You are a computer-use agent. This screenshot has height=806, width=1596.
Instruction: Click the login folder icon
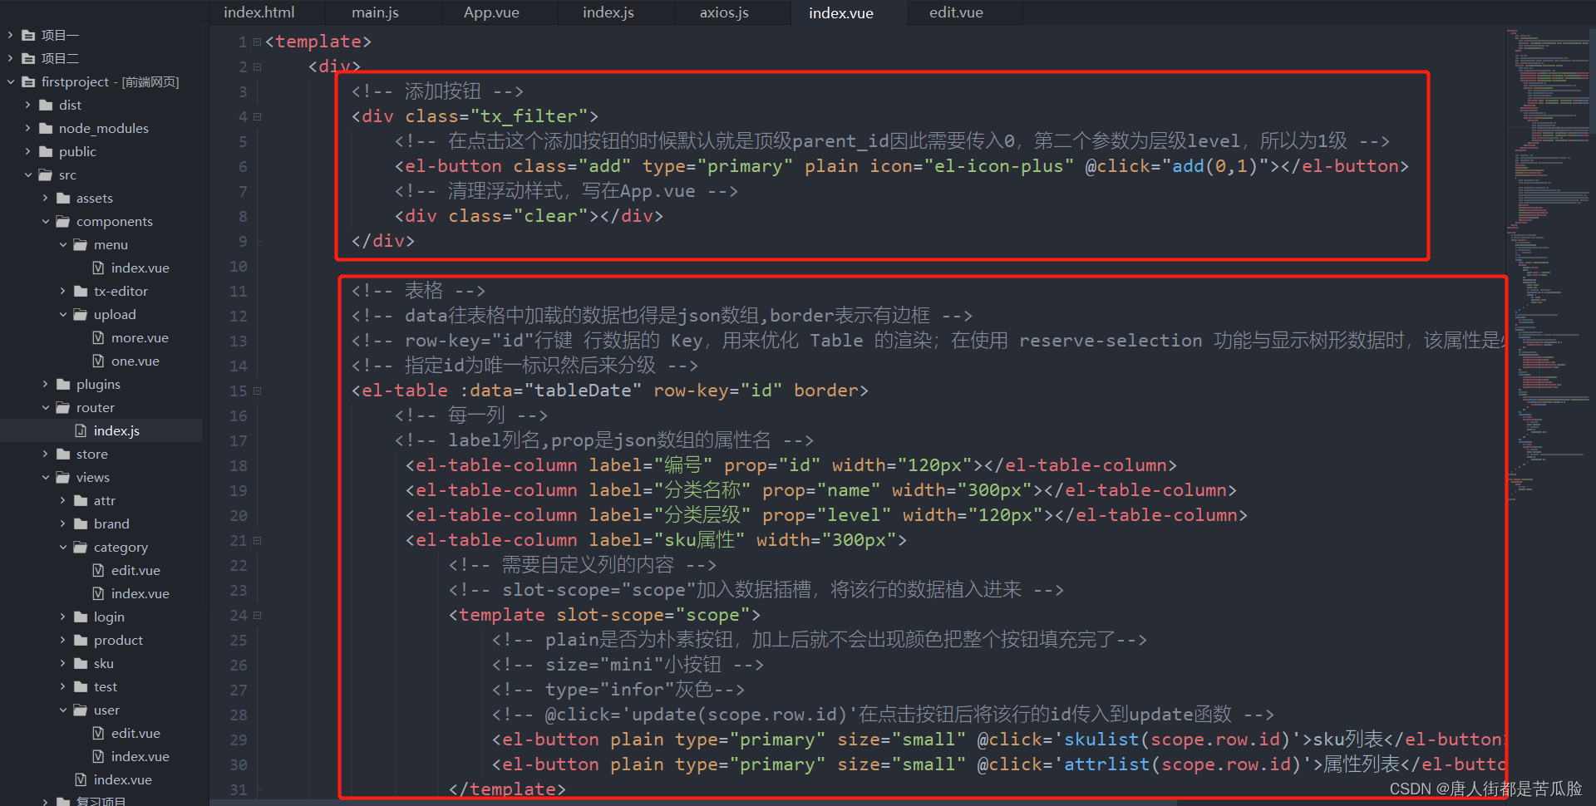tap(81, 617)
